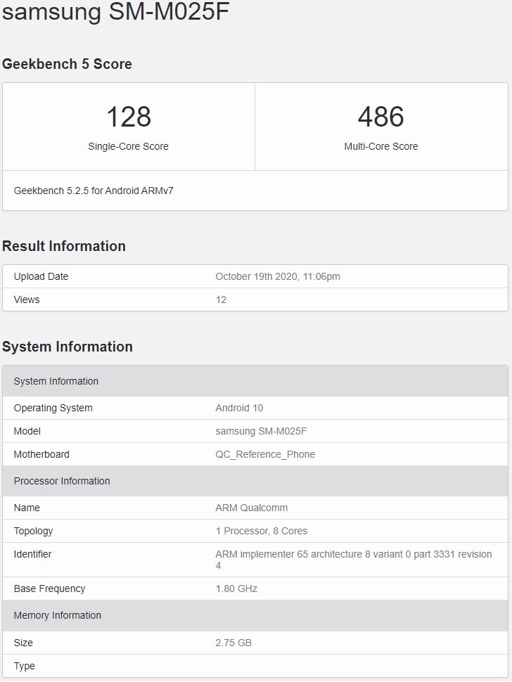Screen dimensions: 512x682
Task: Select the 1.80 GHz value
Action: pos(236,588)
